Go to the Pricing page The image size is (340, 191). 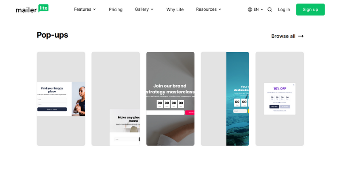(116, 9)
